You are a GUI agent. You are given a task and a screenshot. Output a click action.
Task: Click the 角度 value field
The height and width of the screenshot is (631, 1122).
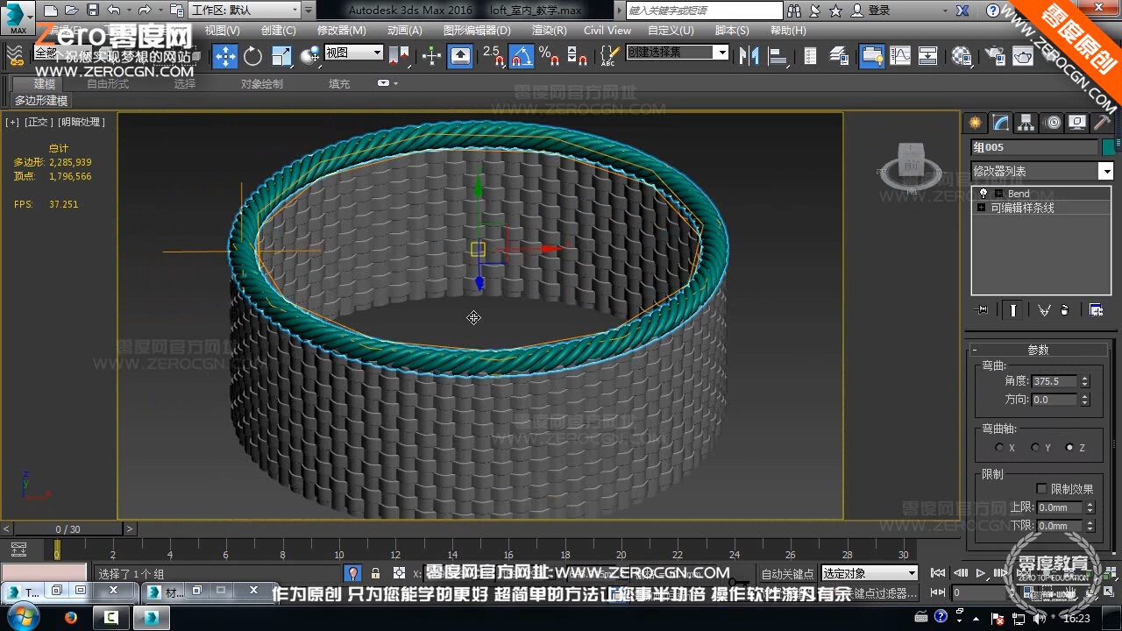(x=1054, y=381)
